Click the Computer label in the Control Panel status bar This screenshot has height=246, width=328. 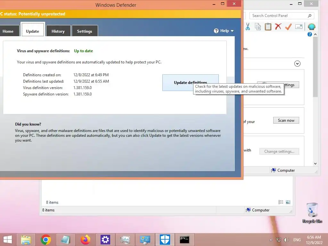coord(286,170)
